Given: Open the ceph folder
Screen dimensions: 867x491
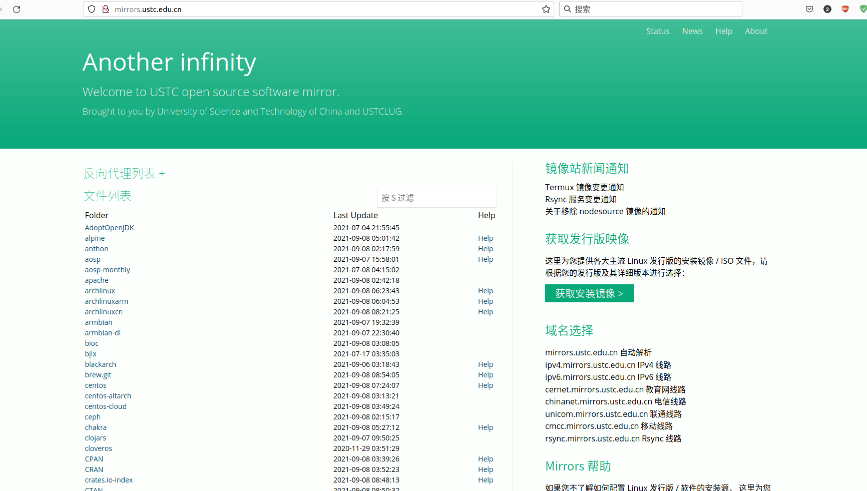Looking at the screenshot, I should (93, 417).
